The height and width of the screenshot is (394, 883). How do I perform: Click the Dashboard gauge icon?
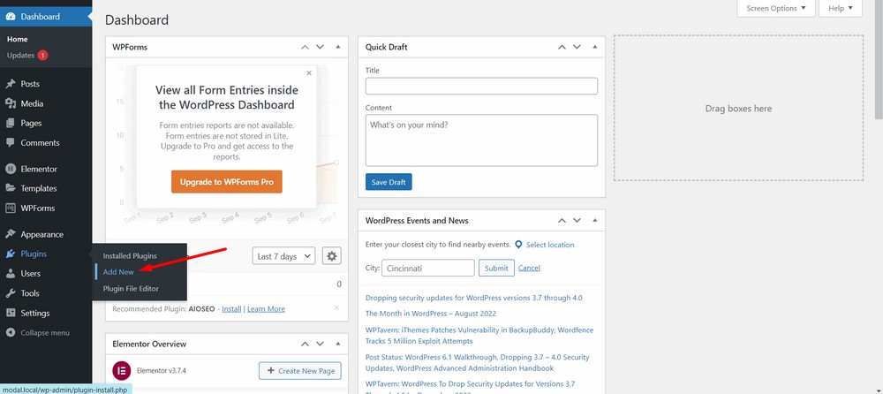point(11,17)
